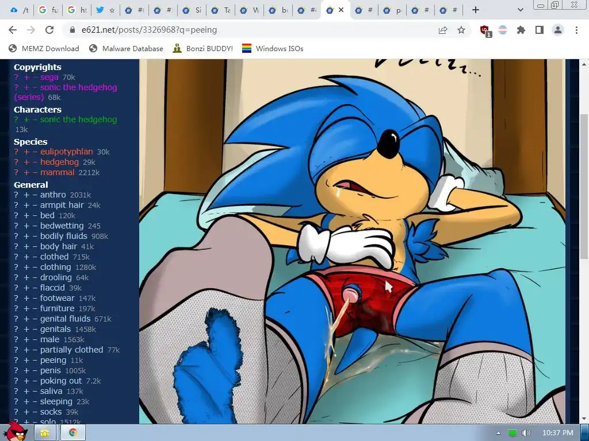Viewport: 589px width, 441px height.
Task: Add 'hedgehog' tag to search with +
Action: 26,162
